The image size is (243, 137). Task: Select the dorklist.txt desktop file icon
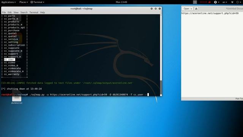(17, 100)
